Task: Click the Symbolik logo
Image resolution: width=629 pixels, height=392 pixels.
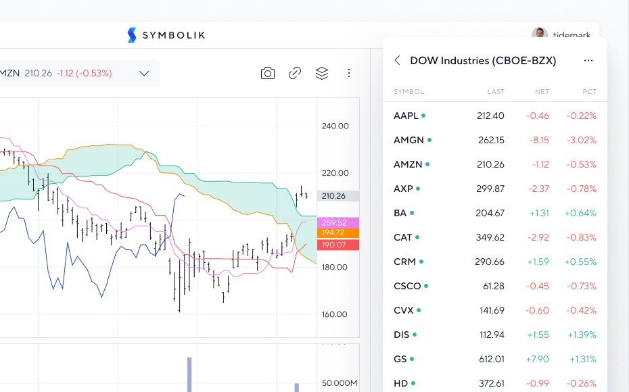Action: coord(166,35)
